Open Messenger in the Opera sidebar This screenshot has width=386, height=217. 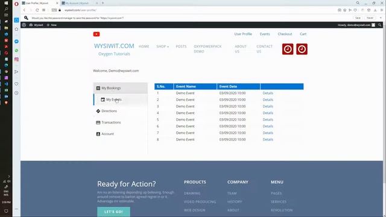(16, 42)
